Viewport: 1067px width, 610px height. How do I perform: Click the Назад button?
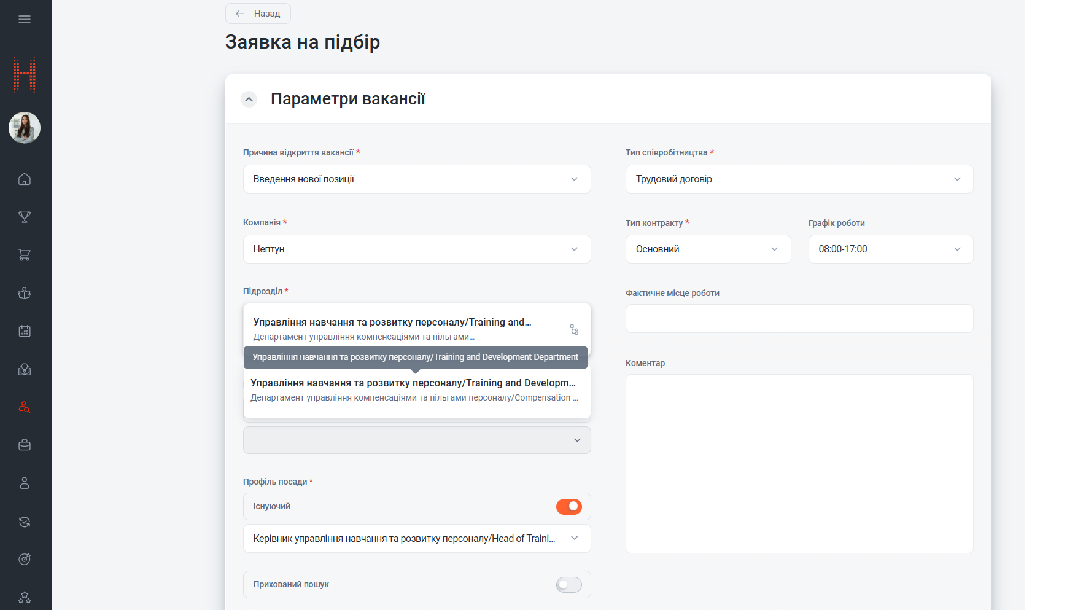coord(257,13)
